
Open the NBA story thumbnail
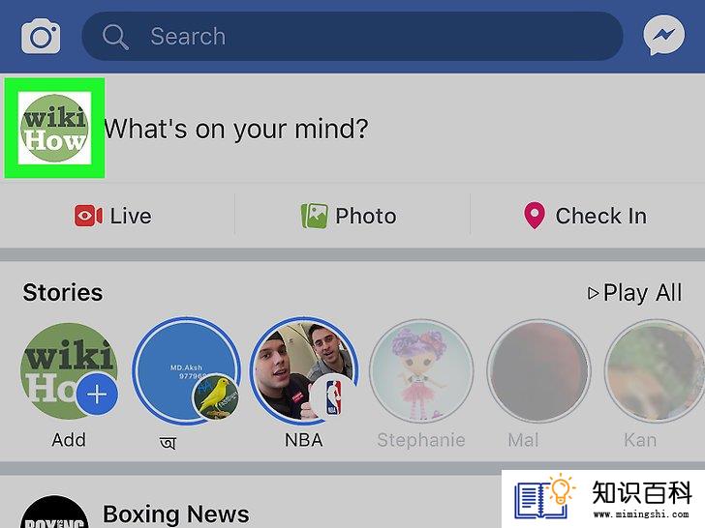click(304, 371)
